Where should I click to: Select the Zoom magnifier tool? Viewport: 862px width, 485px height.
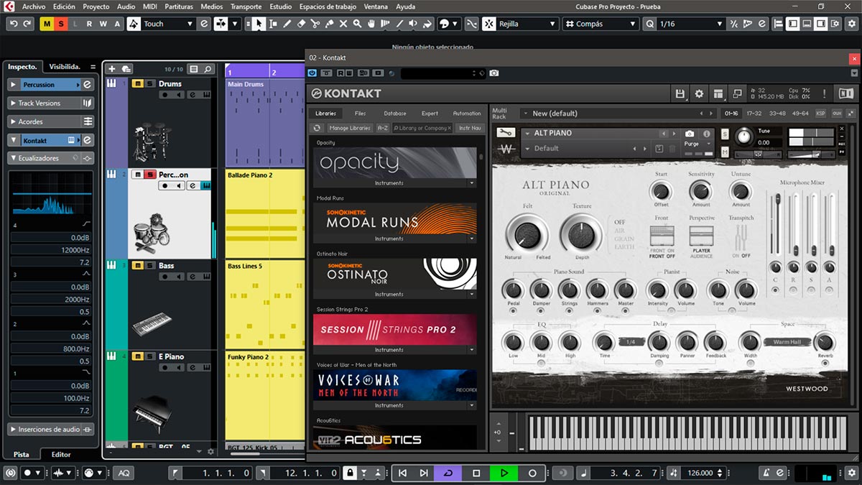(357, 24)
